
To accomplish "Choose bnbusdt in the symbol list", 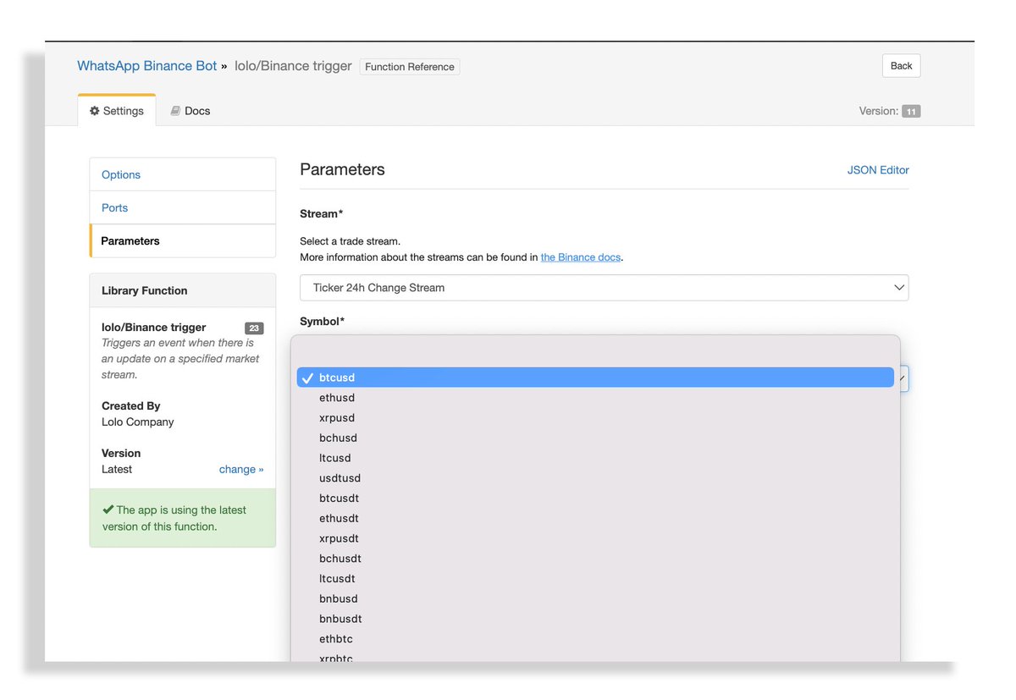I will pyautogui.click(x=595, y=619).
